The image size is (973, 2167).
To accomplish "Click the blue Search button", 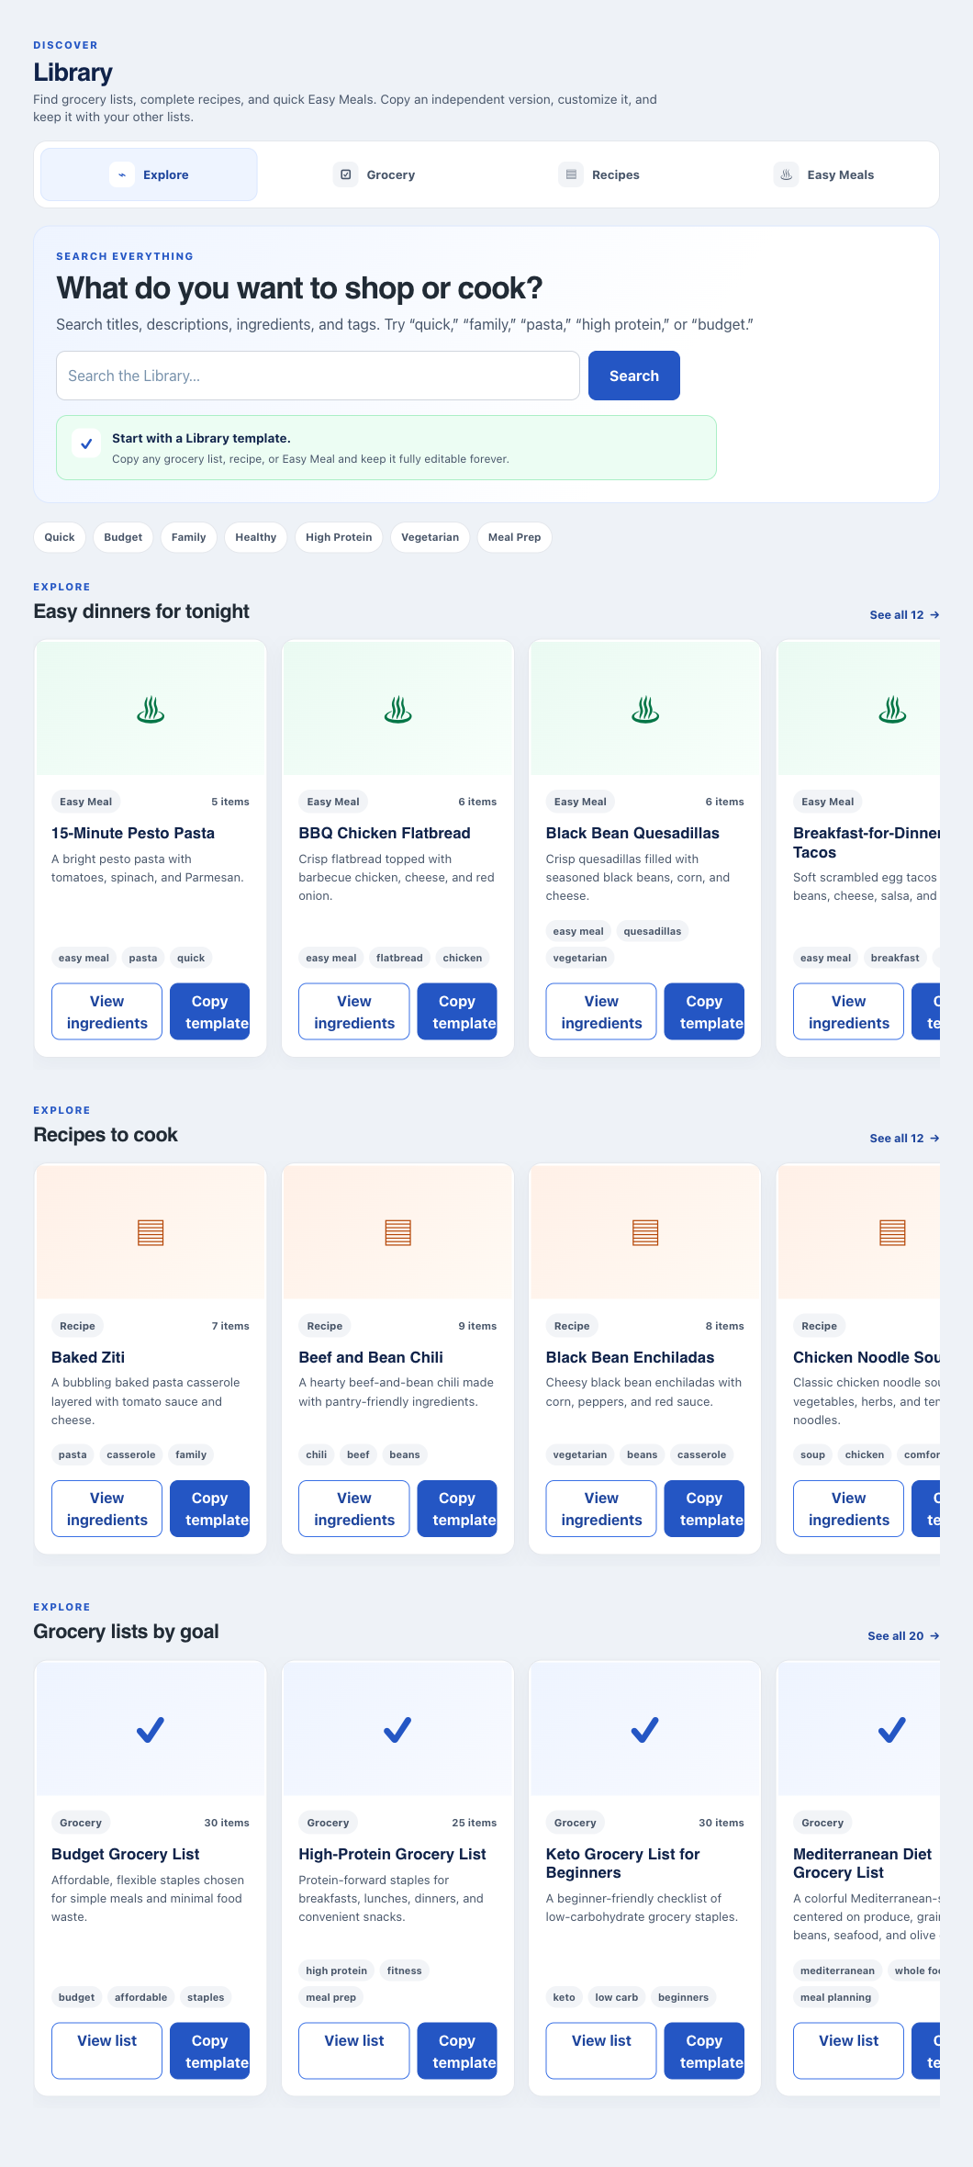I will tap(634, 376).
